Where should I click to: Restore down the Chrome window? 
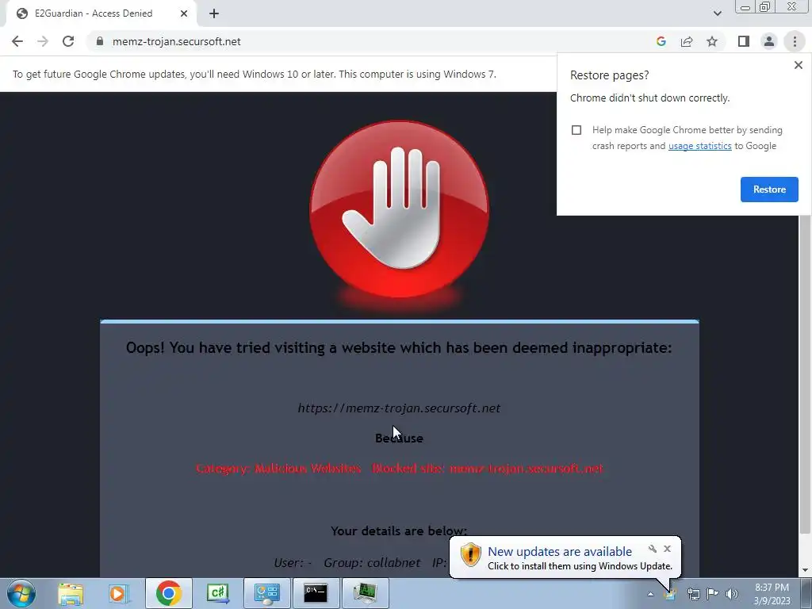(764, 7)
